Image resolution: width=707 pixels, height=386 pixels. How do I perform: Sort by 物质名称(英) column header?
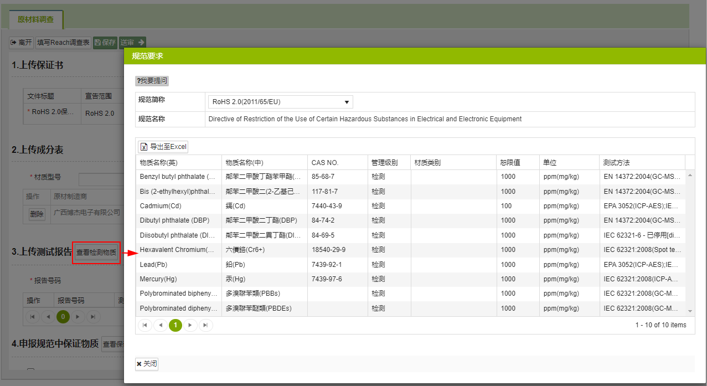pyautogui.click(x=178, y=163)
